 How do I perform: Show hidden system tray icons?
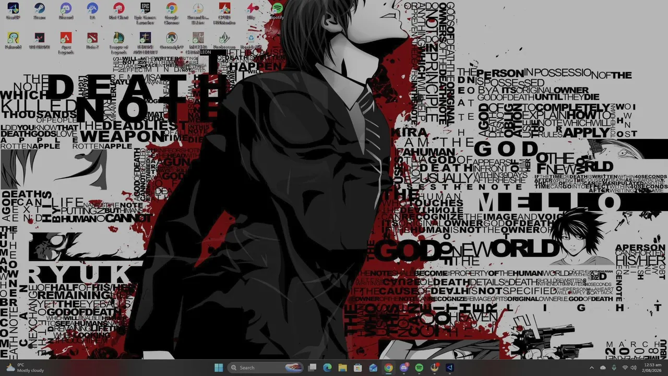[x=591, y=368]
